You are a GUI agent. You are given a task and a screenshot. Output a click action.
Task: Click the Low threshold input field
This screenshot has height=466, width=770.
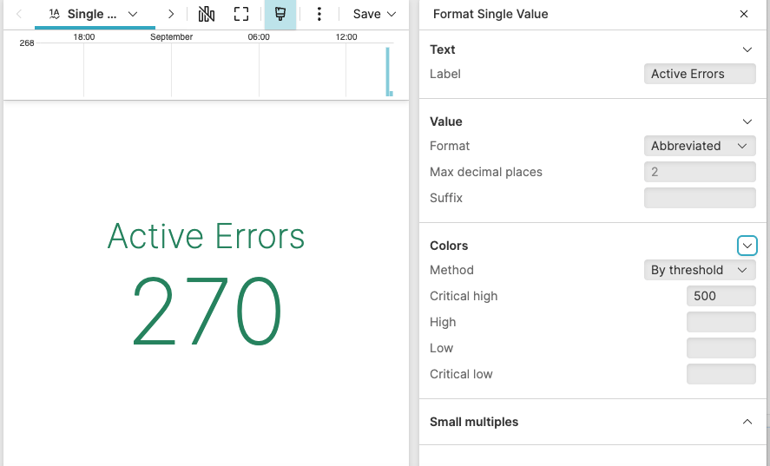coord(721,348)
